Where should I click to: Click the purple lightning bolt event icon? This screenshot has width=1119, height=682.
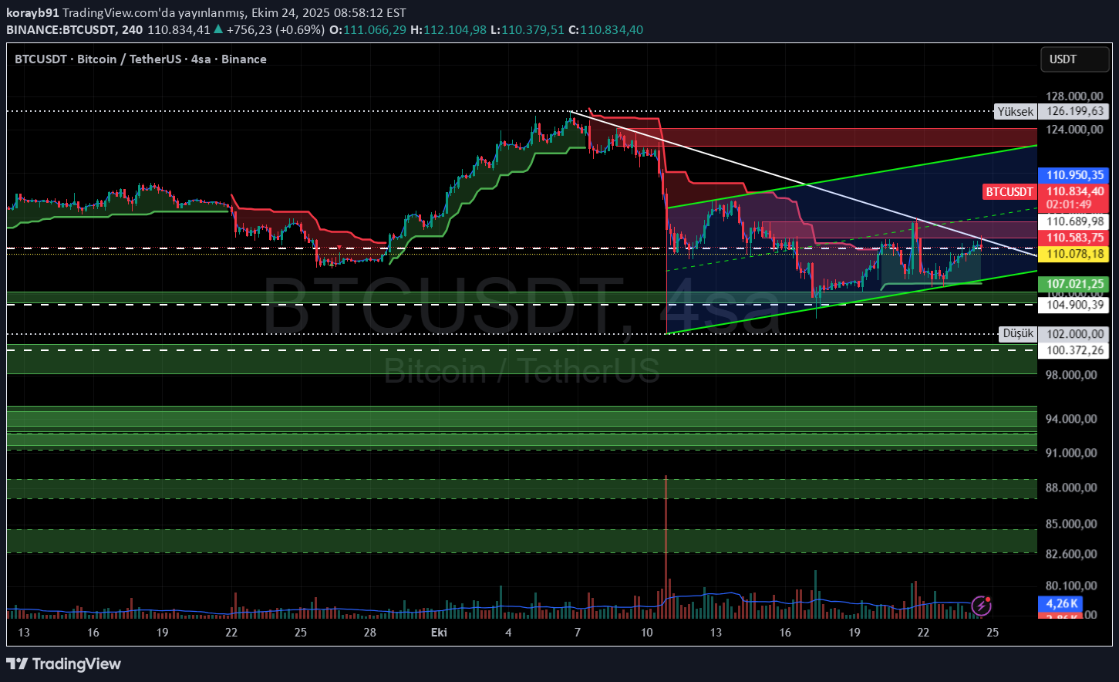point(980,606)
